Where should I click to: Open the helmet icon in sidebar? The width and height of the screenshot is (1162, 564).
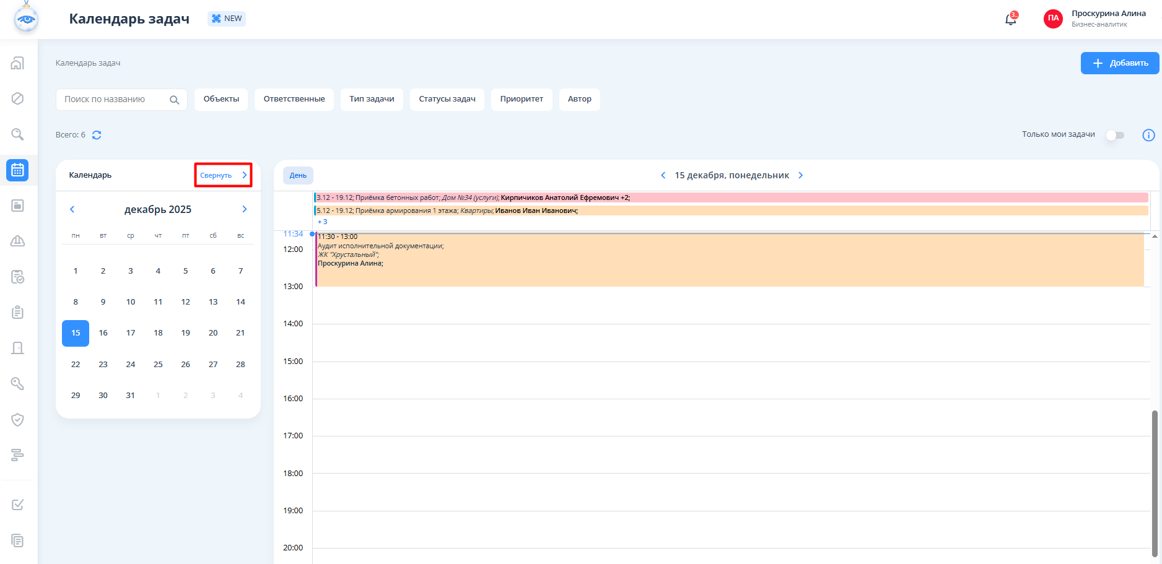pyautogui.click(x=17, y=241)
